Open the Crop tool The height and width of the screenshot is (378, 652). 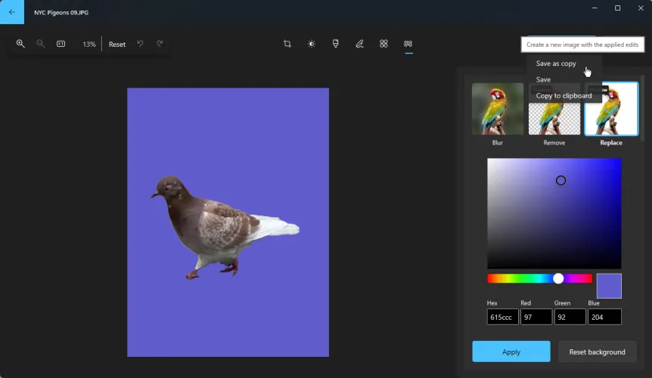287,44
